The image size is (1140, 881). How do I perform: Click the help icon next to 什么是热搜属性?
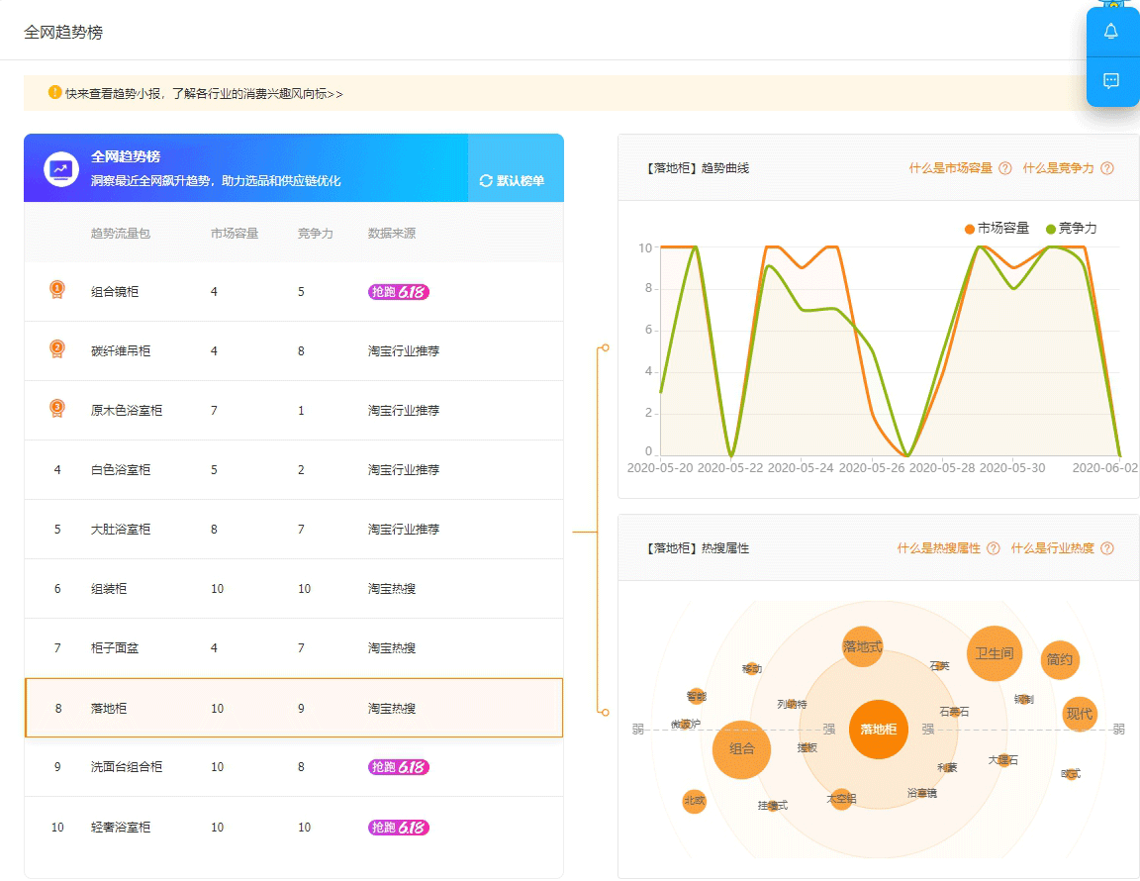pyautogui.click(x=994, y=548)
